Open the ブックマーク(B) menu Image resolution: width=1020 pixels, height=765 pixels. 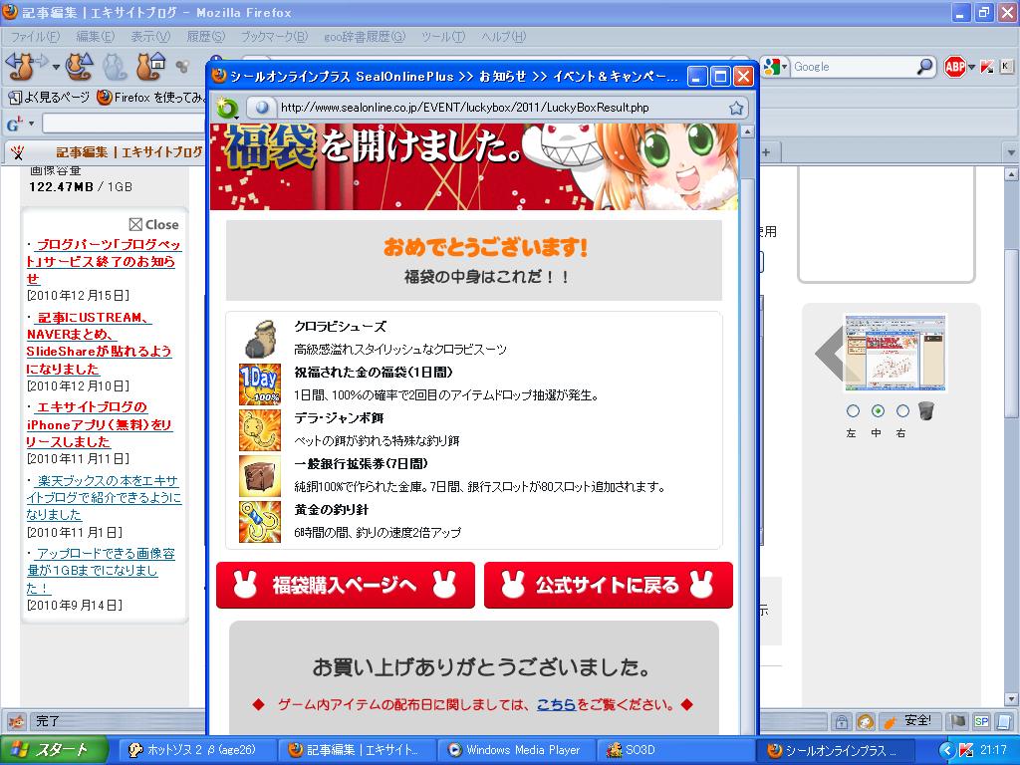click(274, 37)
